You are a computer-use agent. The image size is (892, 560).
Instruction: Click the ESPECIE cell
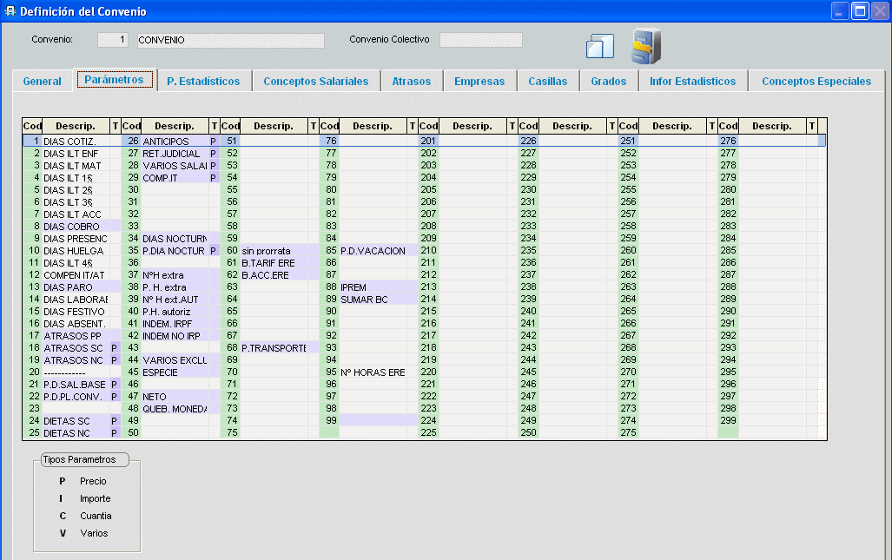pos(175,372)
